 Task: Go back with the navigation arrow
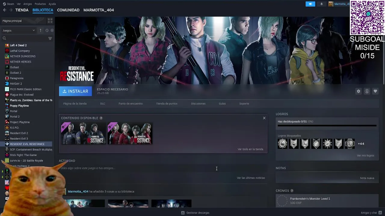coord(5,10)
